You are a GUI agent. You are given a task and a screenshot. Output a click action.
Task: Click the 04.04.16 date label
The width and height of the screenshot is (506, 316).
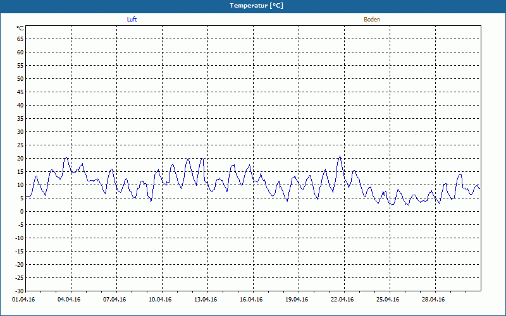coord(69,299)
